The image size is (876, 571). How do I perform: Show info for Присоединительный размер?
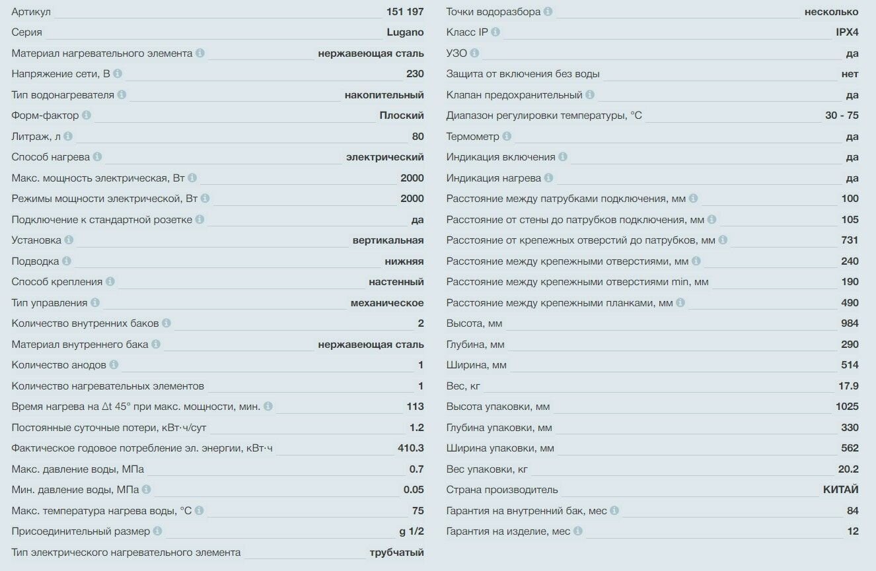tap(157, 530)
